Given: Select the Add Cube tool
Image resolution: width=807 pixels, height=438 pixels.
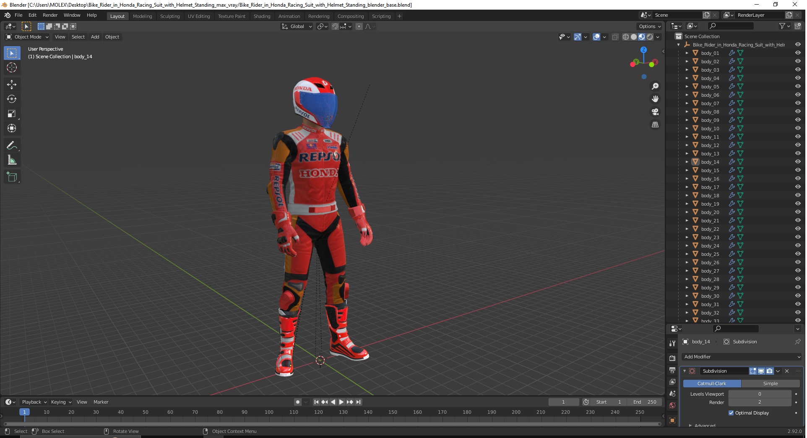Looking at the screenshot, I should [x=12, y=177].
